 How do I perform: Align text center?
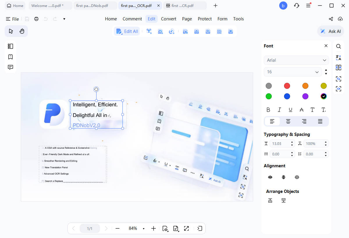(x=288, y=121)
